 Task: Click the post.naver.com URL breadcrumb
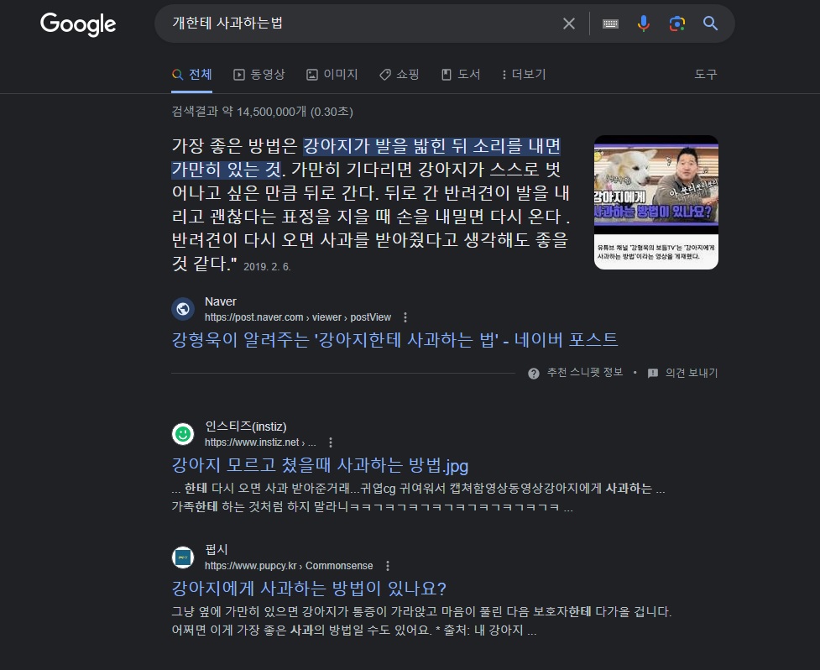pos(298,317)
